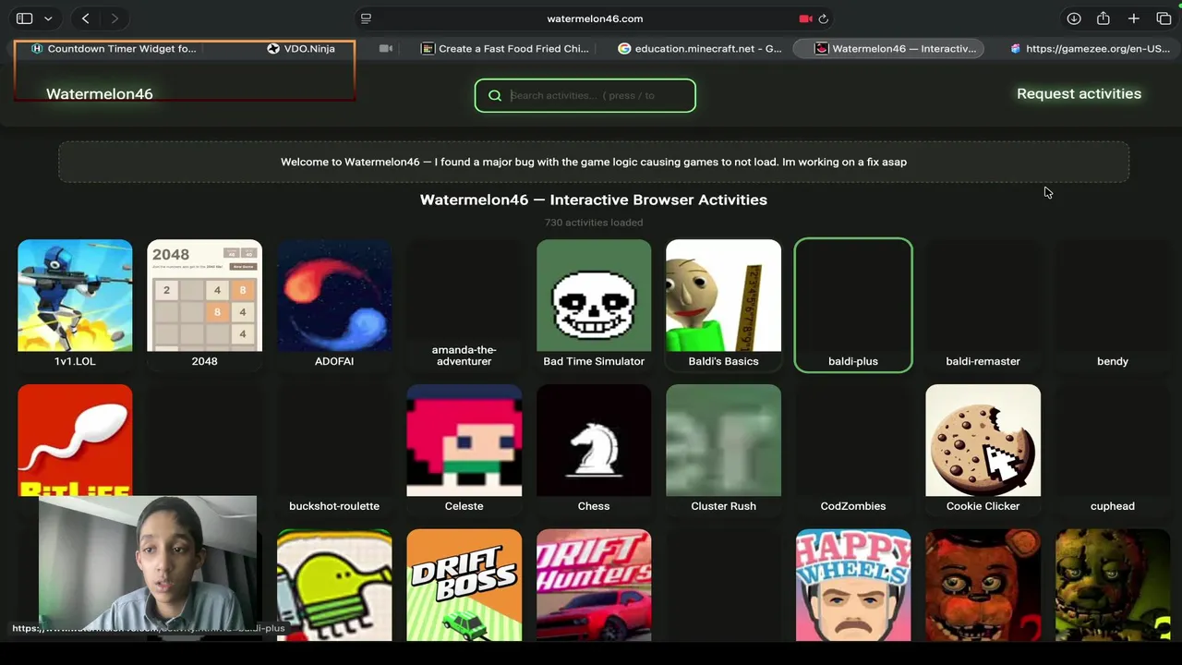Viewport: 1182px width, 665px height.
Task: Open the 2048 game tile
Action: (x=204, y=305)
